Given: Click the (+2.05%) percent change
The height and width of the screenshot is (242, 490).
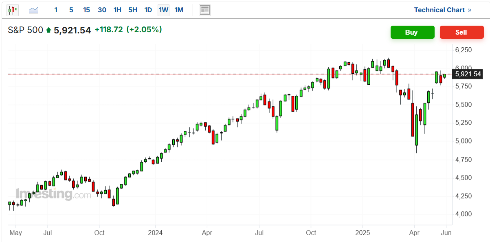Looking at the screenshot, I should click(144, 29).
